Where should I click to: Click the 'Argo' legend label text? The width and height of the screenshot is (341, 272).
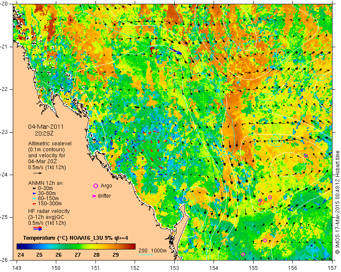(x=106, y=186)
